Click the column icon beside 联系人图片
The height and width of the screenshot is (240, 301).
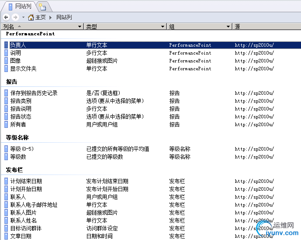click(7, 213)
